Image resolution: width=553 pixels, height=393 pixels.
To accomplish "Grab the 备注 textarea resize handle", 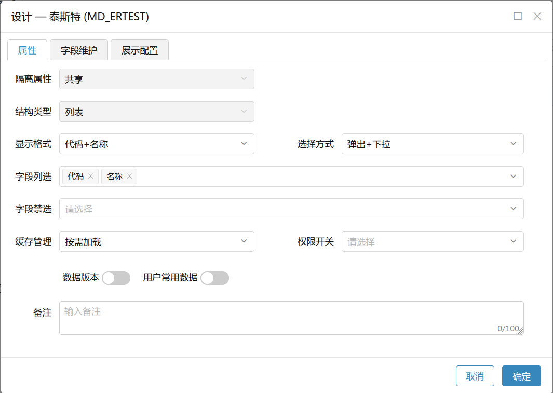I will coord(521,331).
